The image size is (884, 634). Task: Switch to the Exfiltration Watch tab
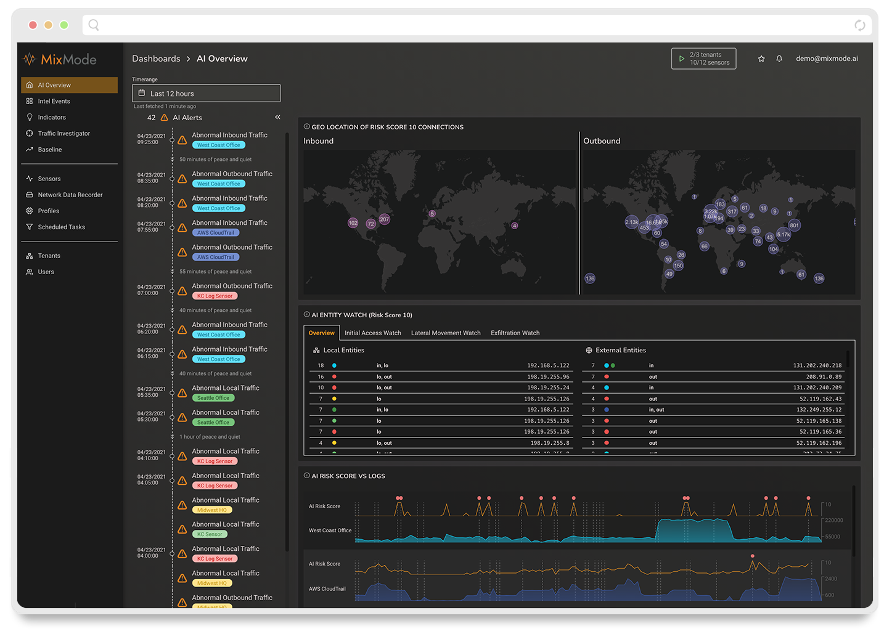[515, 333]
